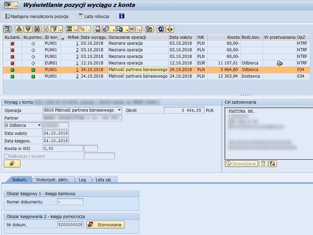The image size is (313, 235).
Task: Open row details with the magnifier icon
Action: pyautogui.click(x=7, y=29)
